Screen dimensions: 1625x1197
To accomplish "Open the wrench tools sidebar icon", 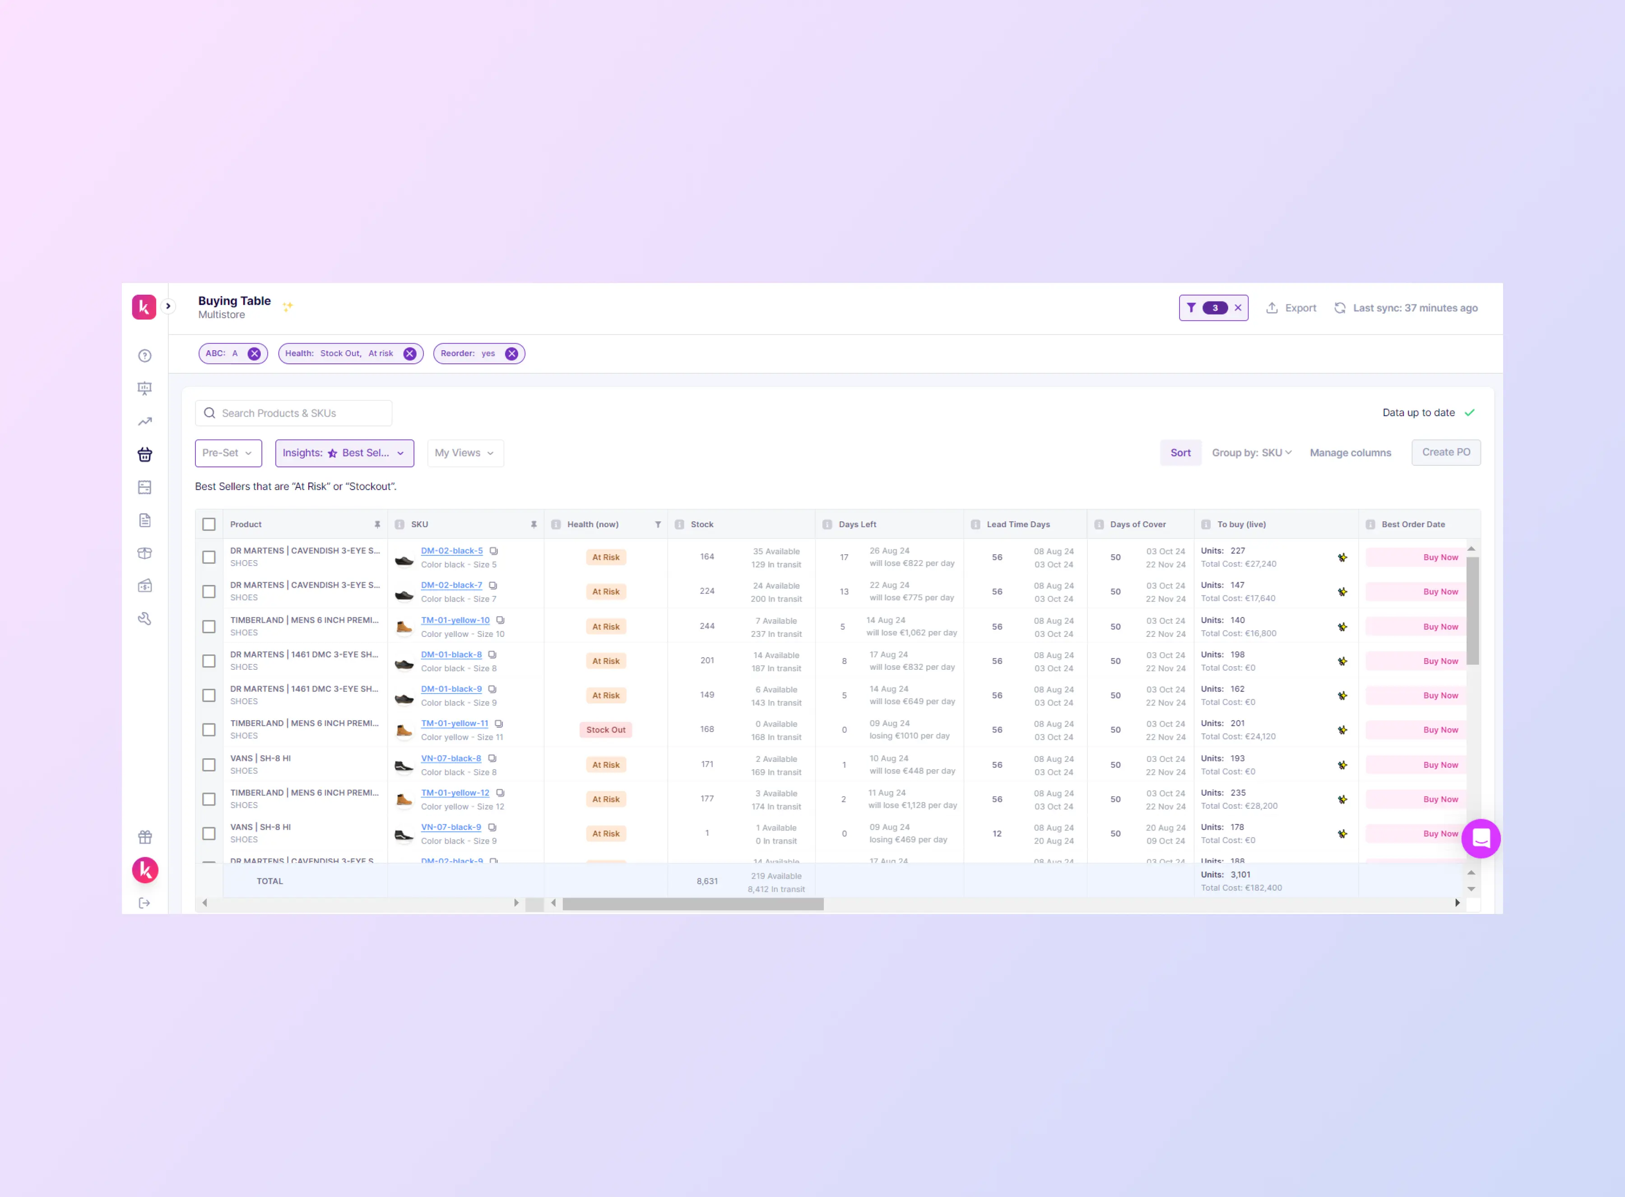I will coord(145,619).
